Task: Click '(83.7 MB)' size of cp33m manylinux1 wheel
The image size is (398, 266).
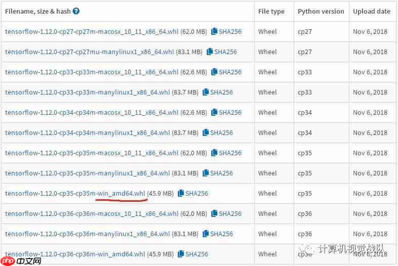Action: (185, 93)
